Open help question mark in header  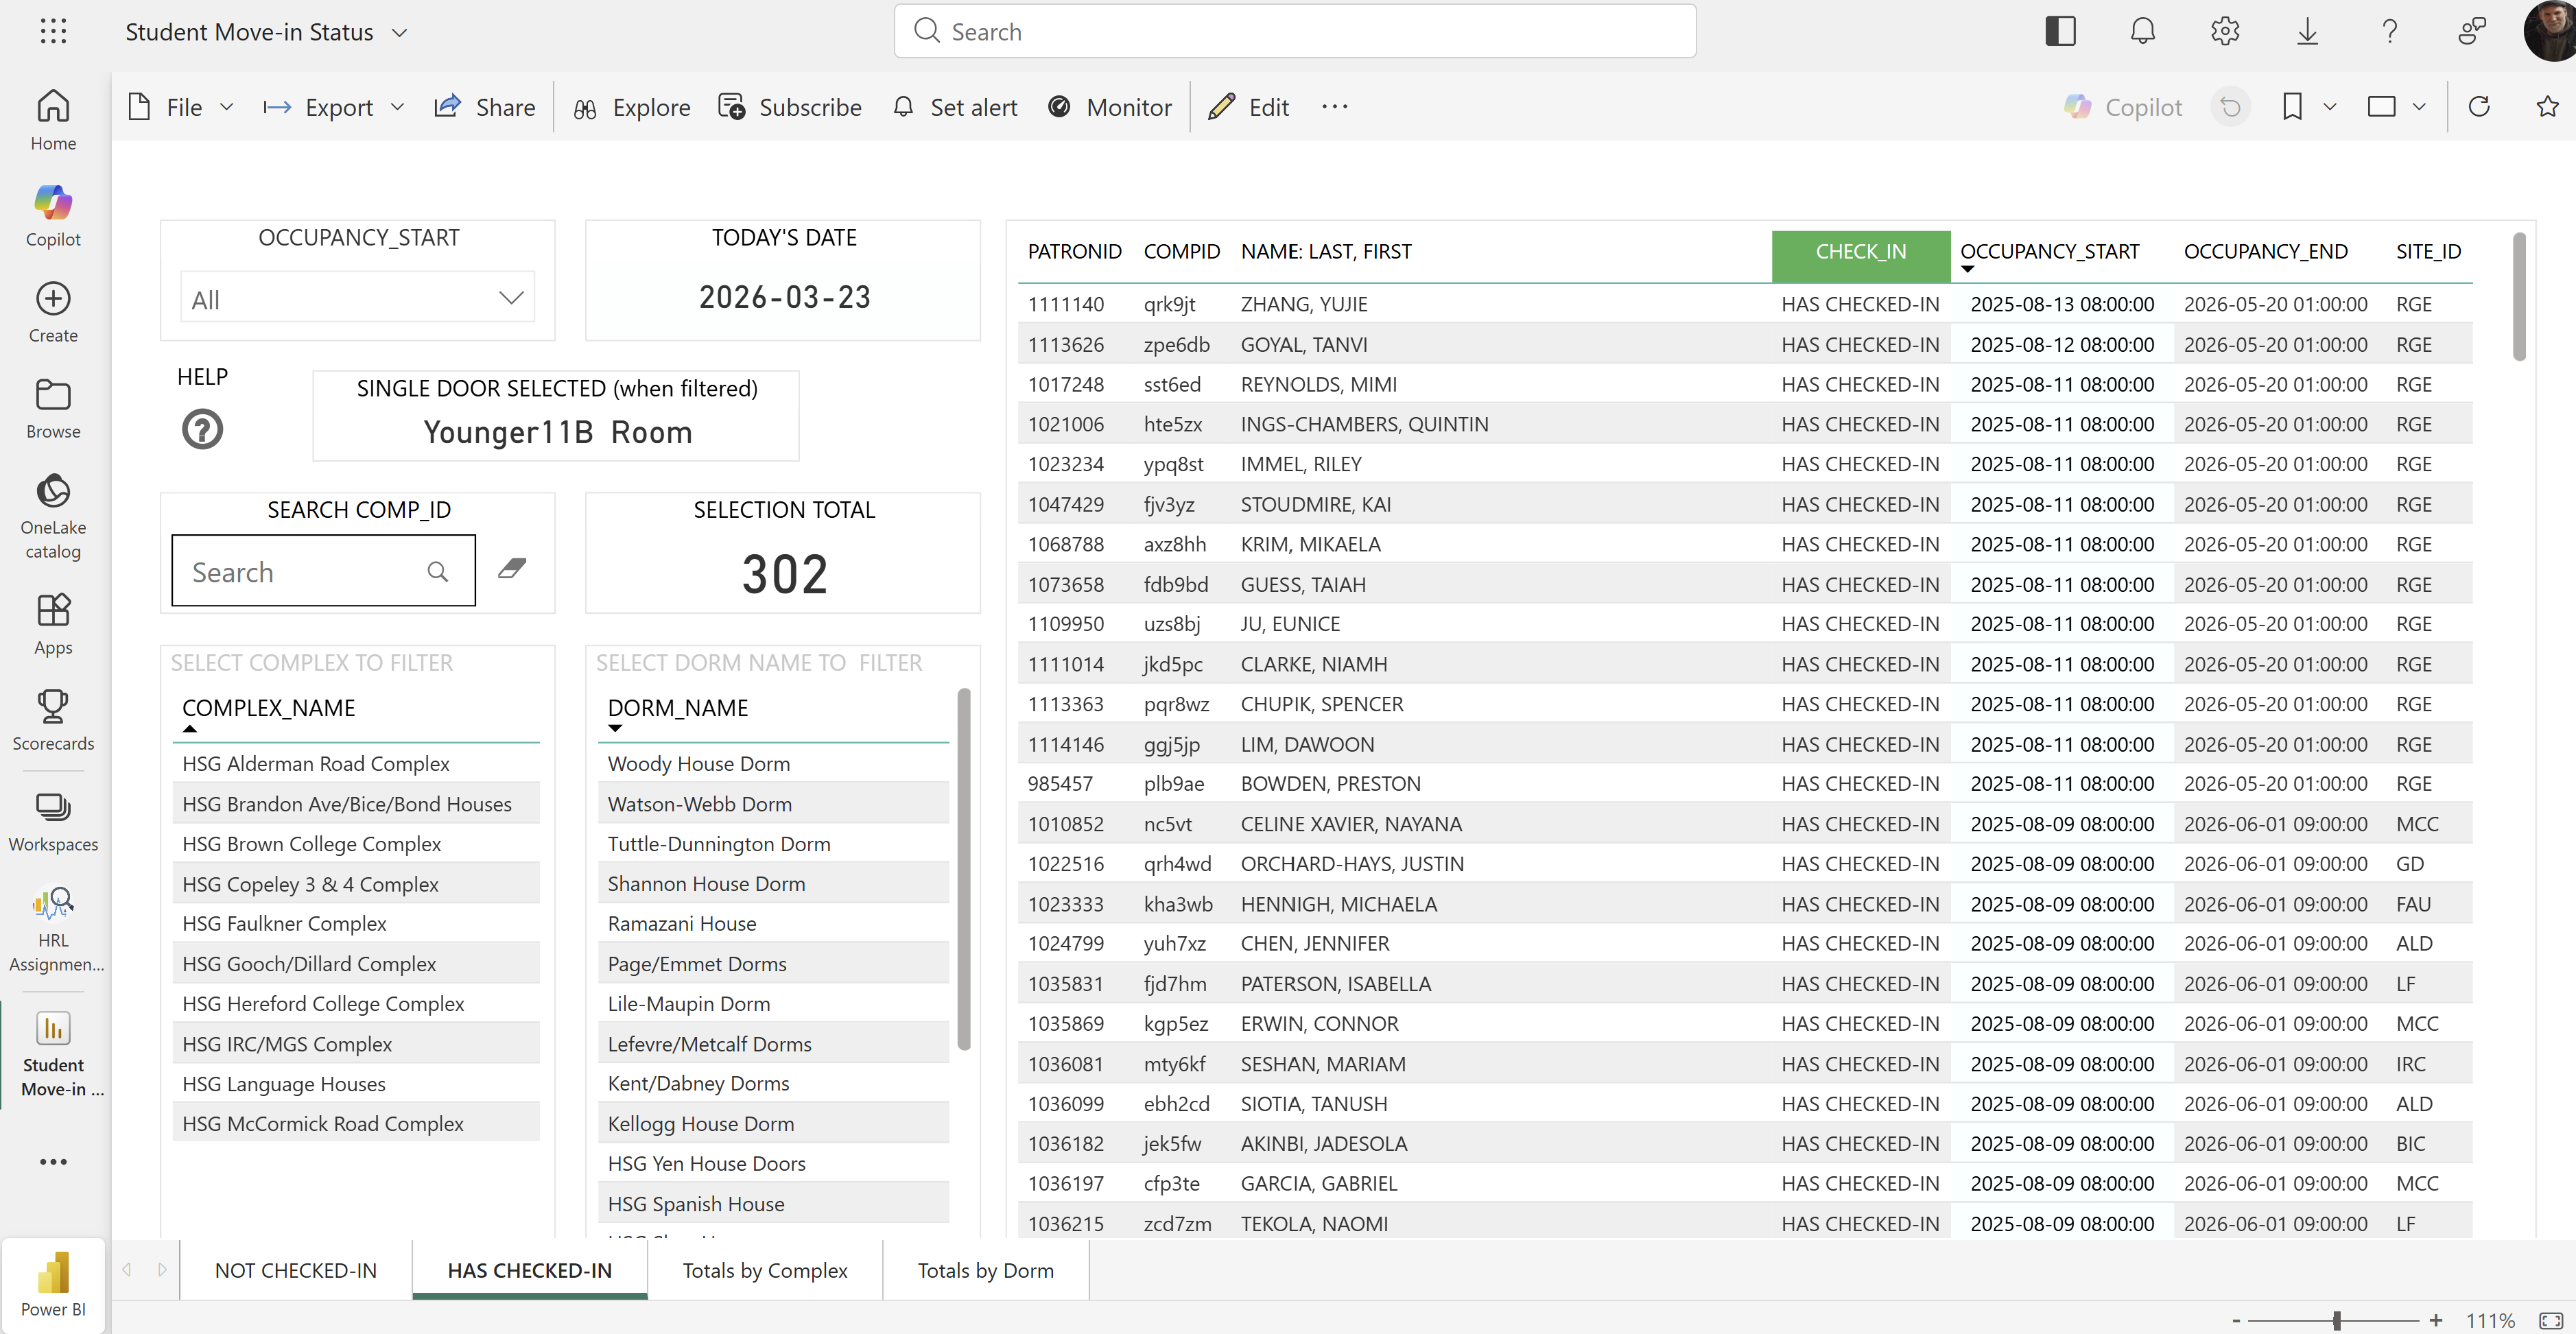pos(2389,31)
